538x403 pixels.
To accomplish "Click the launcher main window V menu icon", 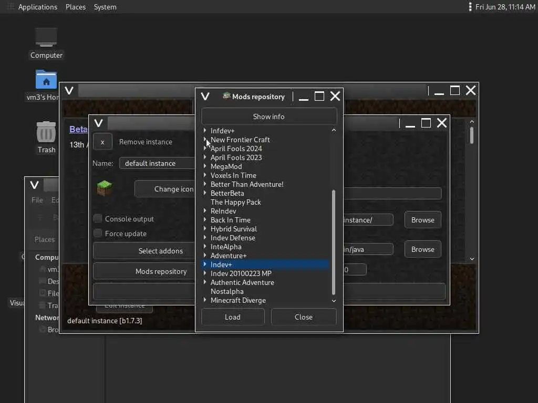I will point(69,90).
